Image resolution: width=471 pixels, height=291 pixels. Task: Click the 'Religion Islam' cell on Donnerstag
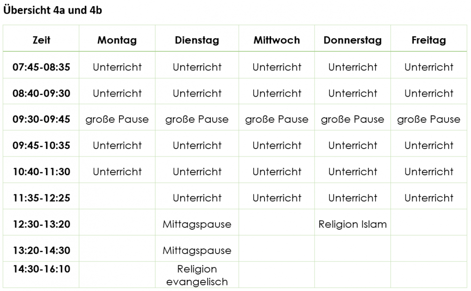point(353,224)
